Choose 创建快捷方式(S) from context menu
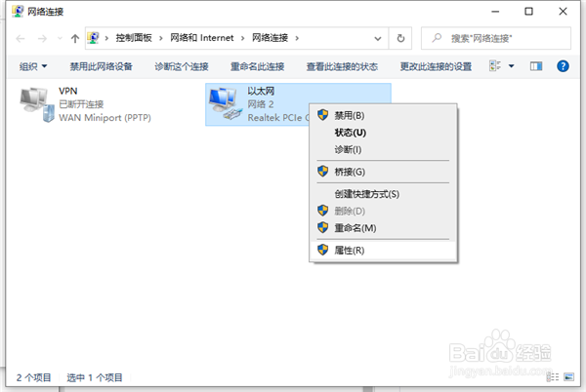Viewport: 586px width, 392px height. point(383,194)
